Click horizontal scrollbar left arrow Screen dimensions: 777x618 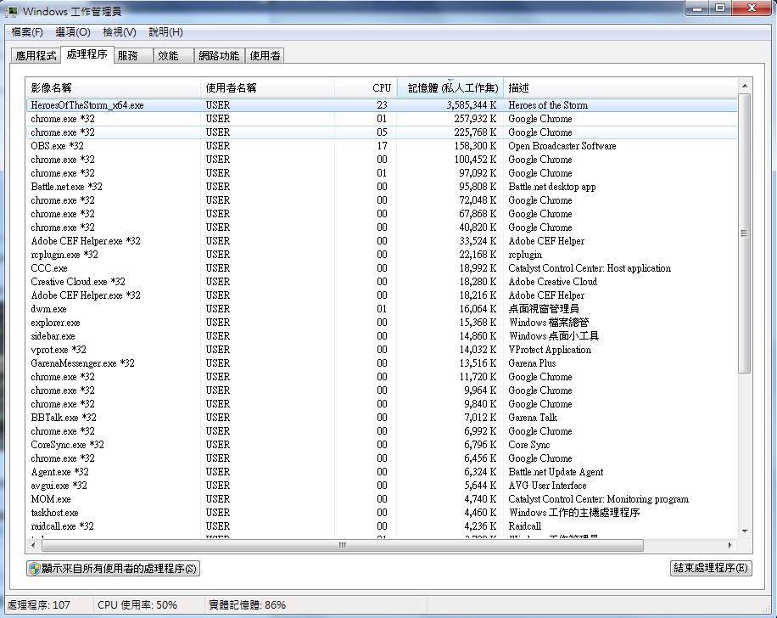[33, 545]
